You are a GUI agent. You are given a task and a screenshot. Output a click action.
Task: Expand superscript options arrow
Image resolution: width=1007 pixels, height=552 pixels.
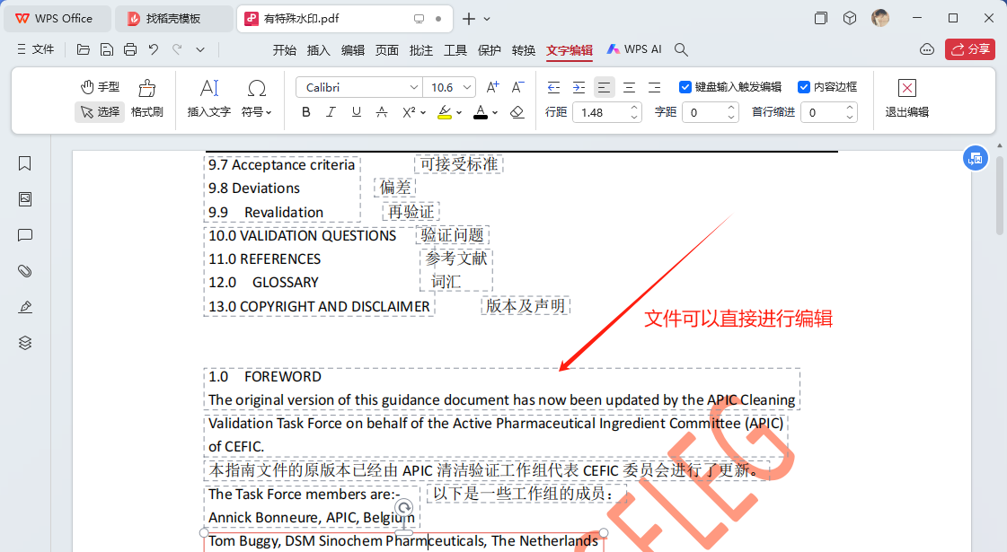pos(423,113)
